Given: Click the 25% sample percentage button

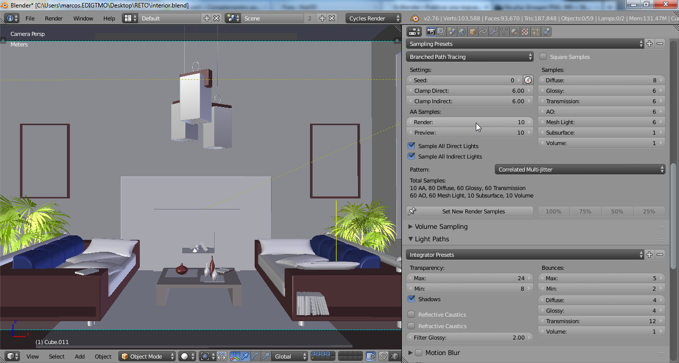Looking at the screenshot, I should pyautogui.click(x=649, y=211).
